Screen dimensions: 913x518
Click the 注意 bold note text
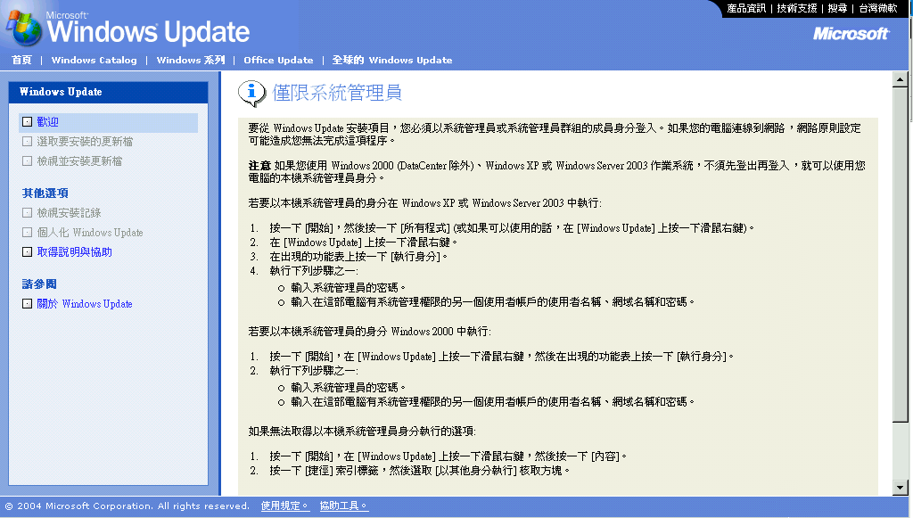coord(259,165)
